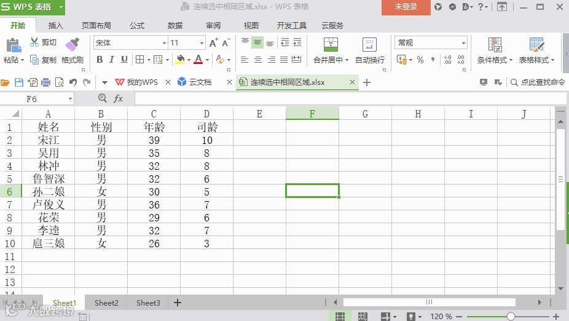The height and width of the screenshot is (321, 569).
Task: Open the font name 宋体 dropdown
Action: (x=164, y=43)
